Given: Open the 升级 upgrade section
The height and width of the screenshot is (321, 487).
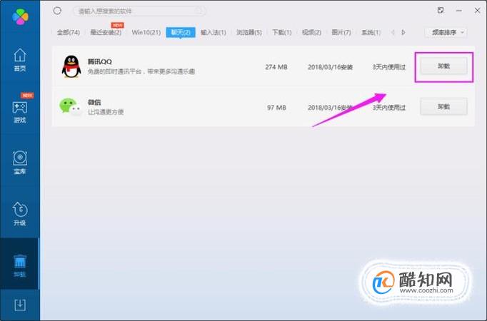Looking at the screenshot, I should point(20,214).
